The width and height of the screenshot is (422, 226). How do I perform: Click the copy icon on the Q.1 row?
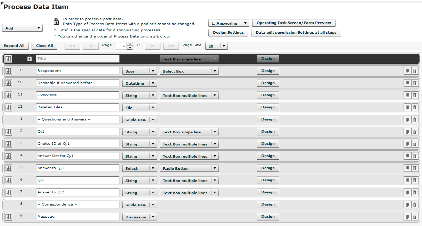point(407,131)
